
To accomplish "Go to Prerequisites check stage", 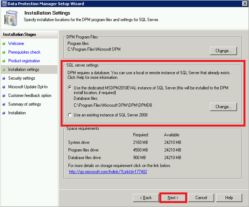I will tap(24, 52).
